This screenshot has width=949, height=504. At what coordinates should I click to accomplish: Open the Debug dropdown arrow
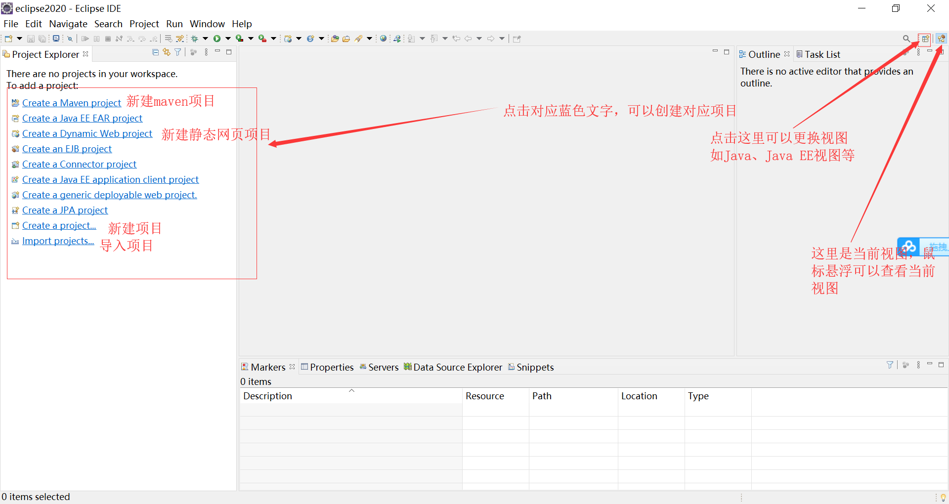pos(205,38)
